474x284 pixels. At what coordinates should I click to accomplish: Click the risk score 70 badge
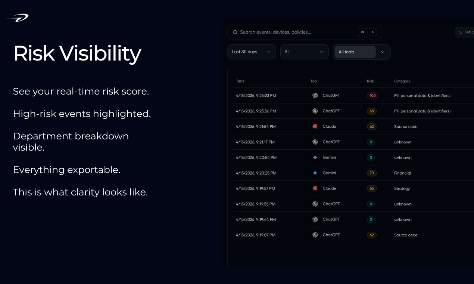[372, 173]
